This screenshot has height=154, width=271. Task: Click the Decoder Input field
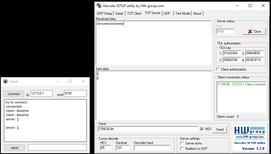point(152,148)
